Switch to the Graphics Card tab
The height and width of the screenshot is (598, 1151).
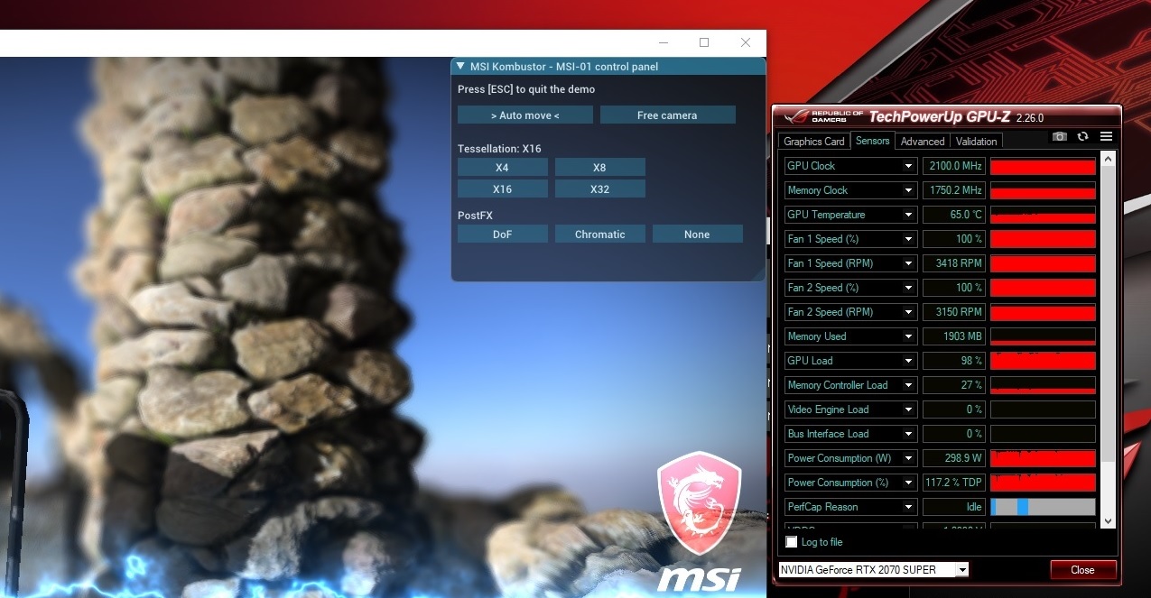tap(814, 142)
